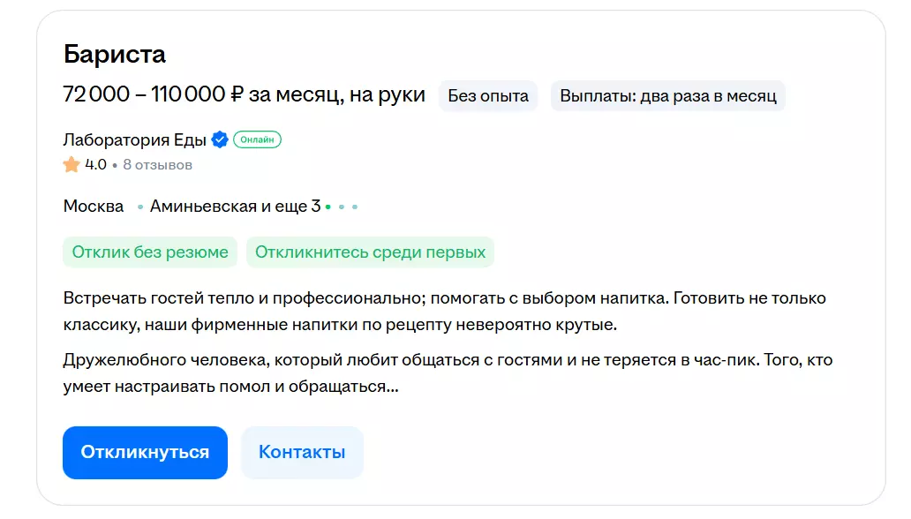Expand the Аминьевская и еще 3 stations list
This screenshot has height=519, width=911.
coord(235,207)
